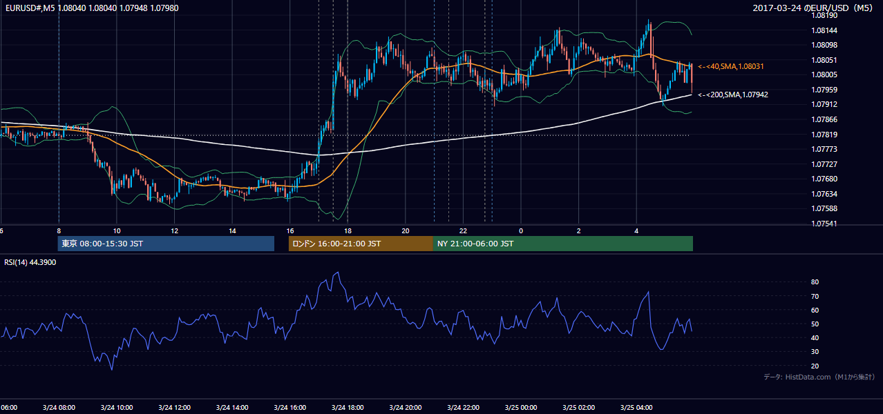This screenshot has height=414, width=883.
Task: Click price axis value 1.07680
Action: pos(824,179)
